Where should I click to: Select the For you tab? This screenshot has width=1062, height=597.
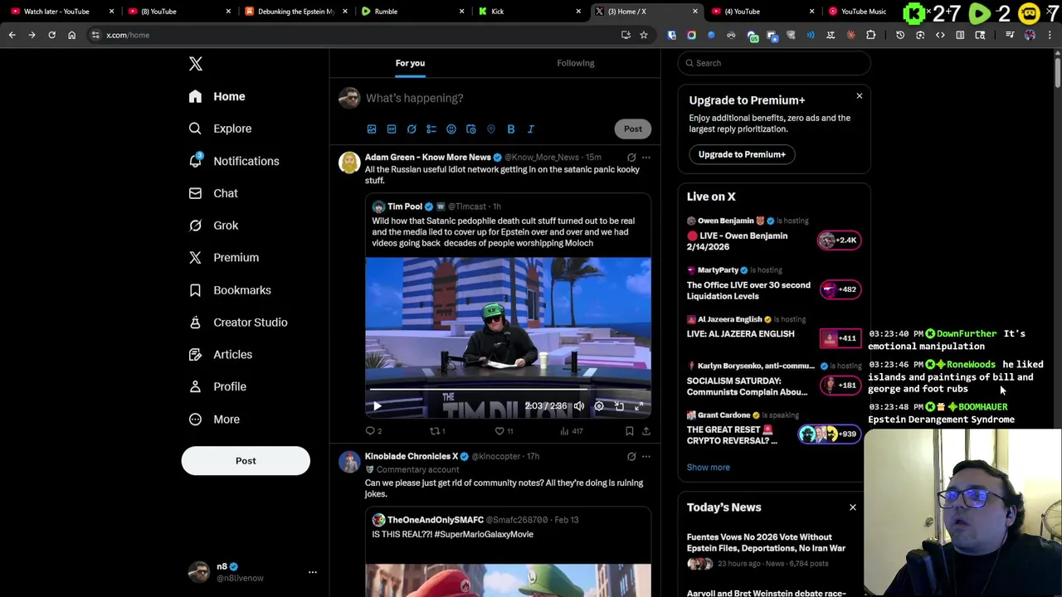point(410,63)
